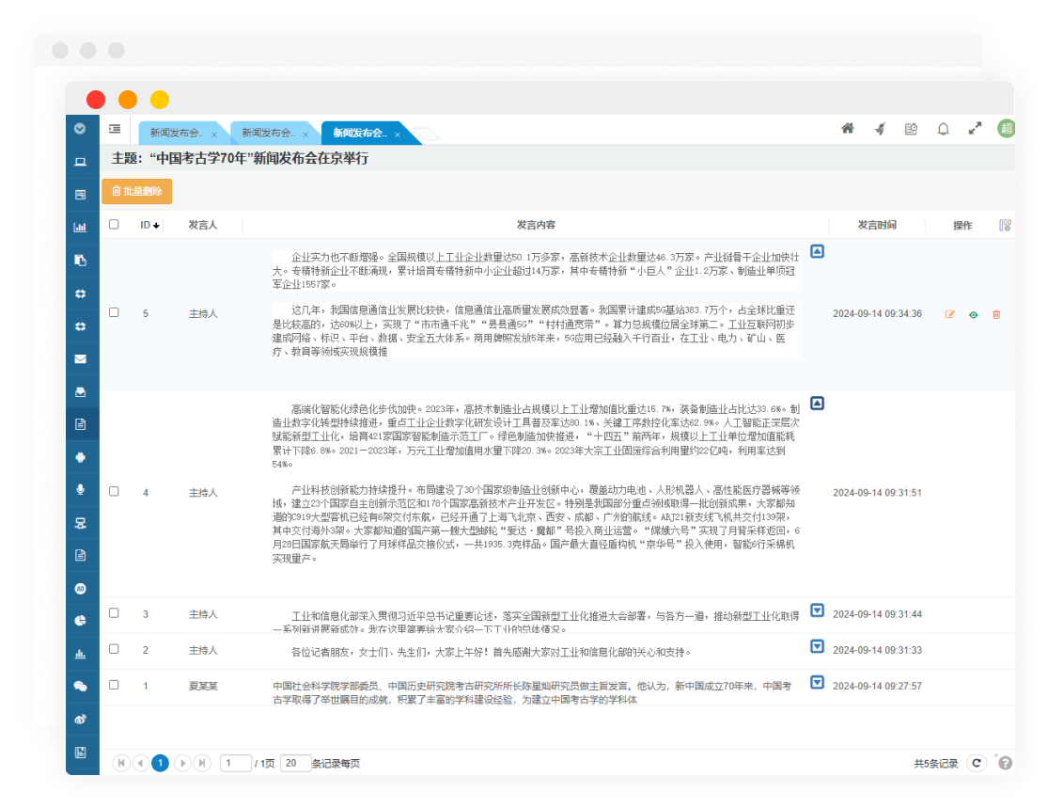The image size is (1048, 808).
Task: Switch to the first 新闻发布会 tab
Action: (x=177, y=134)
